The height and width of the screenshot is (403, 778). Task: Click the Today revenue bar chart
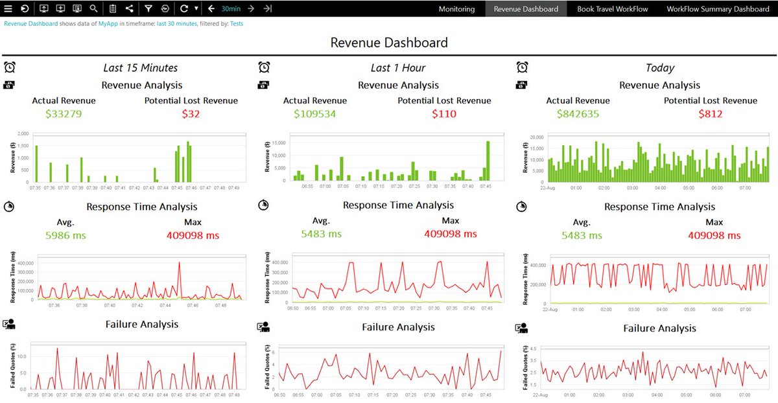point(645,162)
